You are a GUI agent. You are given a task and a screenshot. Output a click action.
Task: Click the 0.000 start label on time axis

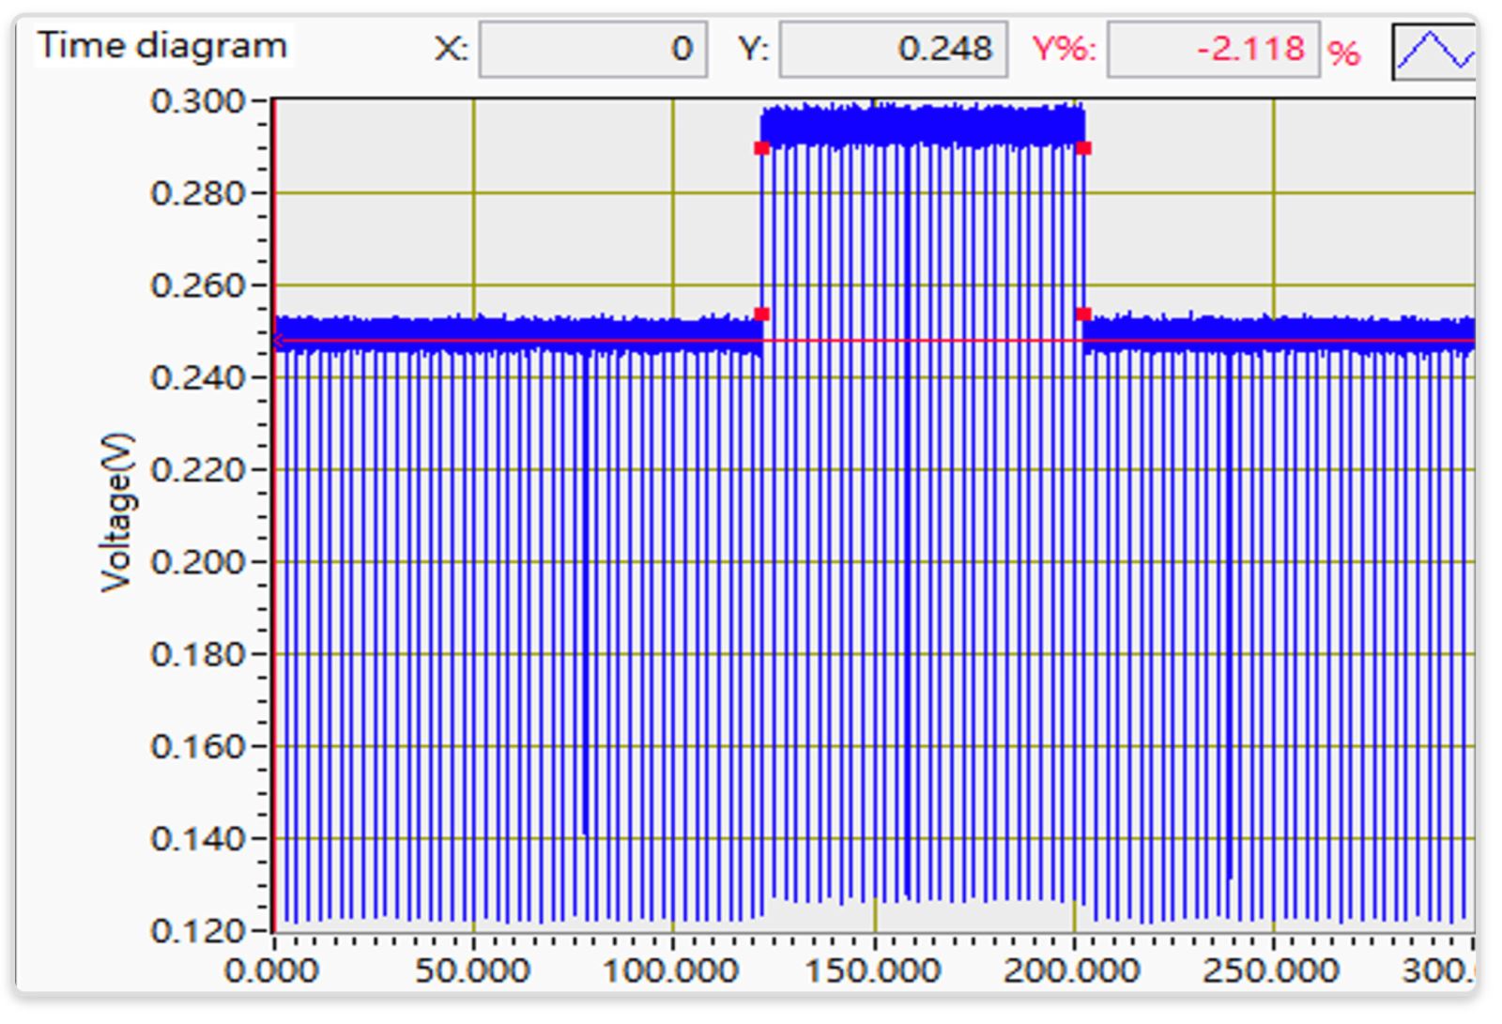click(271, 971)
